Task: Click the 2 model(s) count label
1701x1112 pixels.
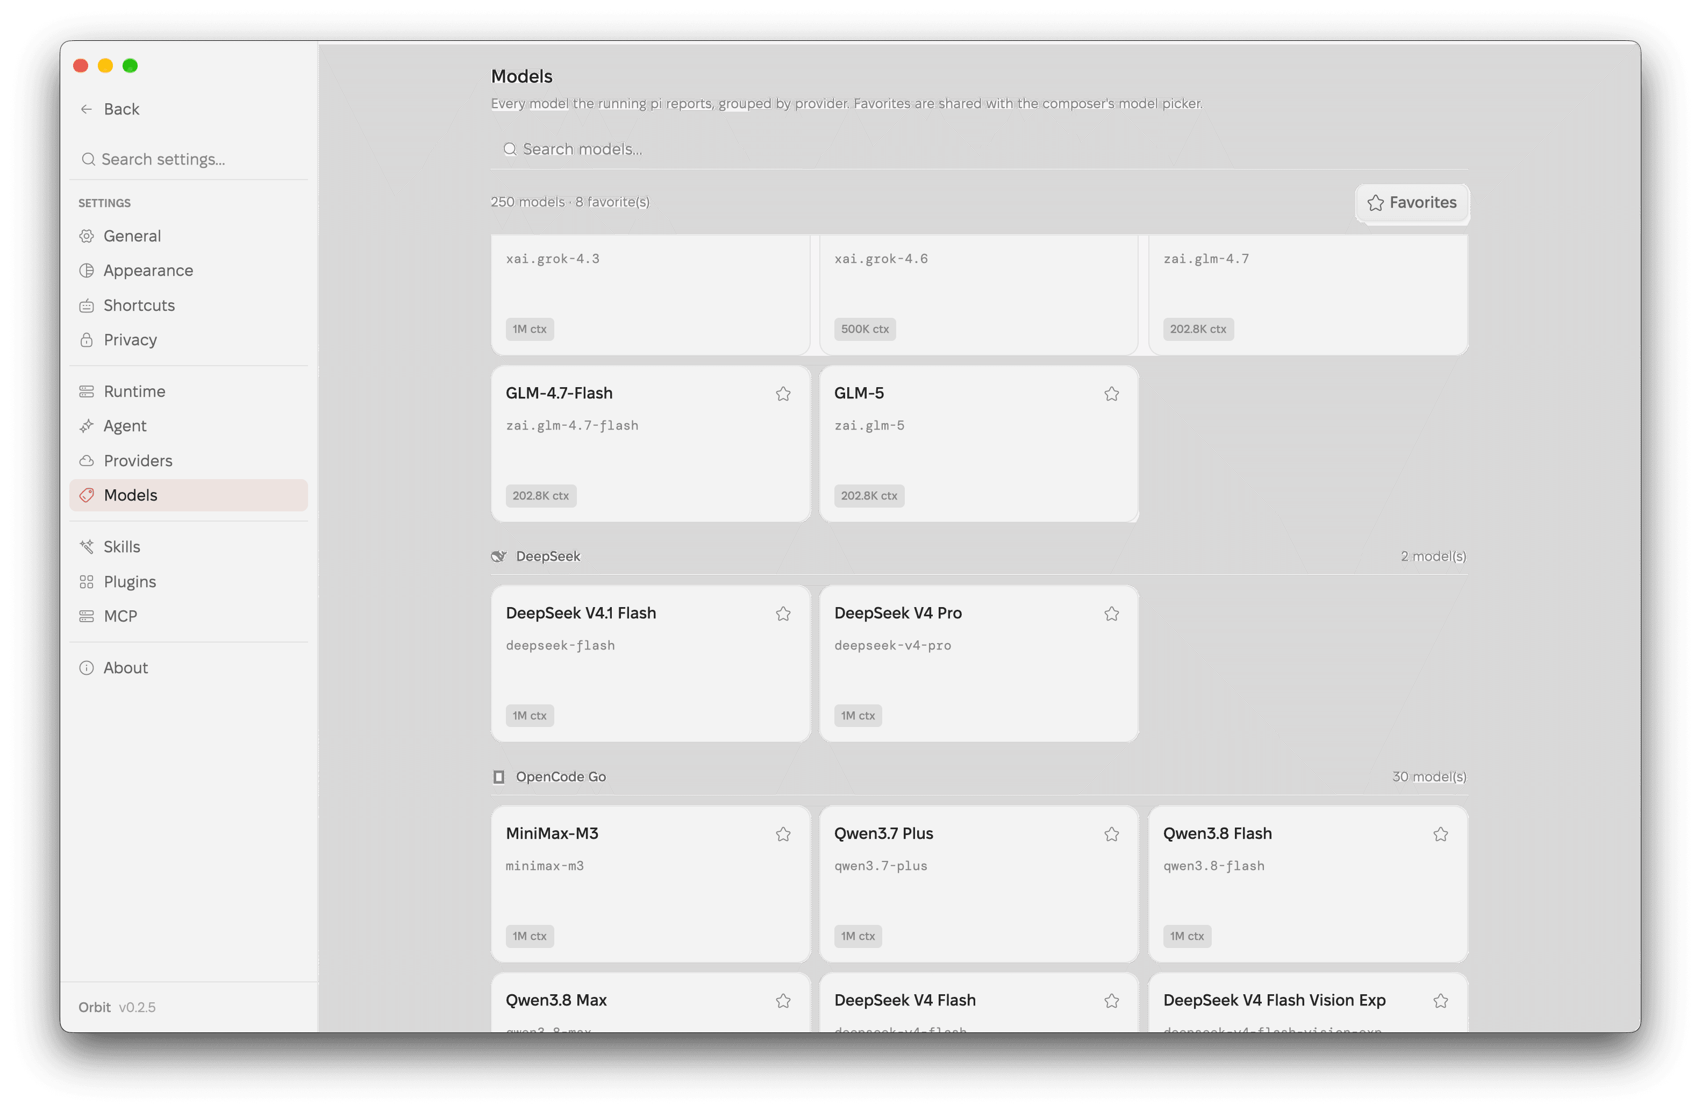Action: [1433, 556]
